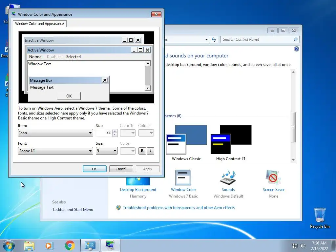The image size is (336, 252).
Task: Launch Windows Media Player from taskbar
Action: 49,245
